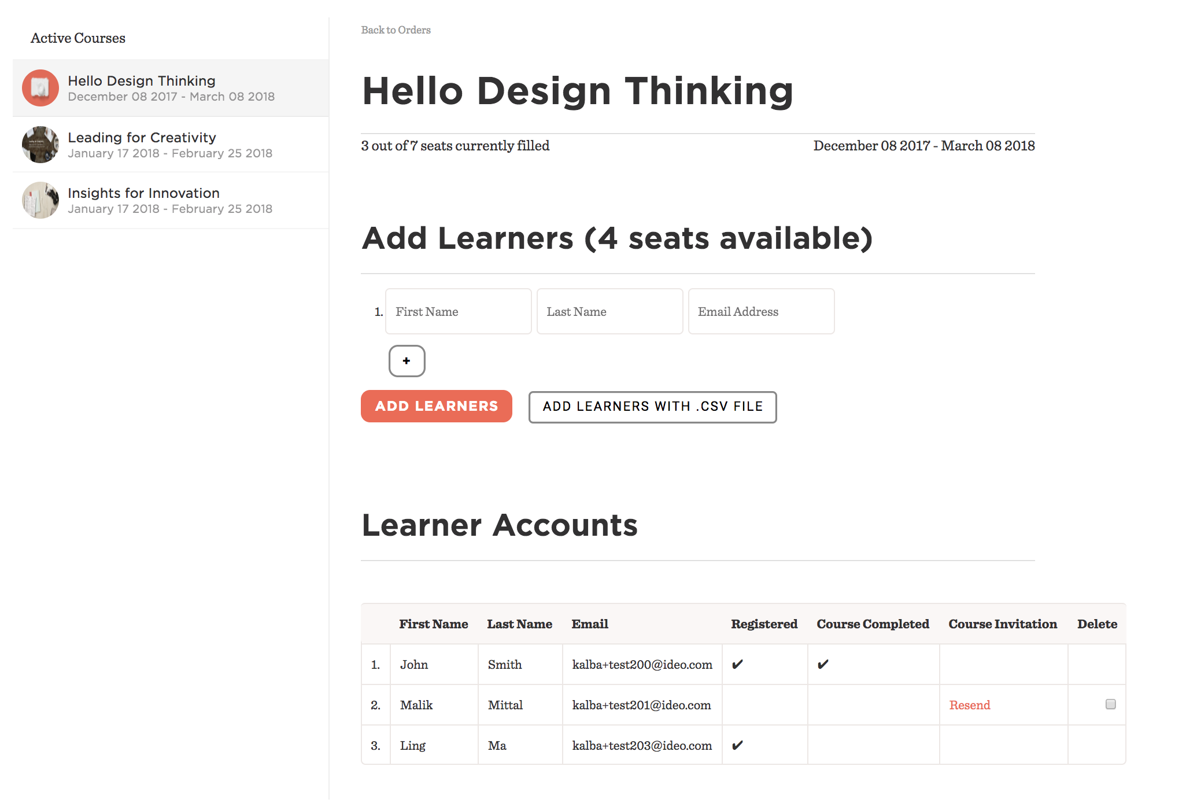The image size is (1197, 810).
Task: Go back to Orders
Action: [x=396, y=30]
